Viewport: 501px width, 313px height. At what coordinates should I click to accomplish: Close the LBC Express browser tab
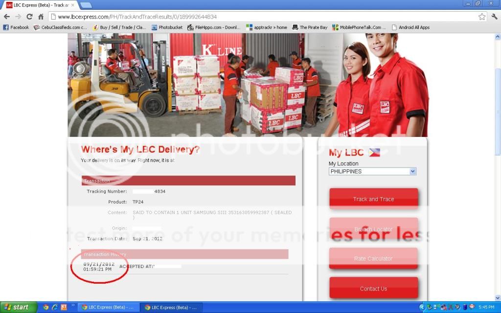pos(73,5)
